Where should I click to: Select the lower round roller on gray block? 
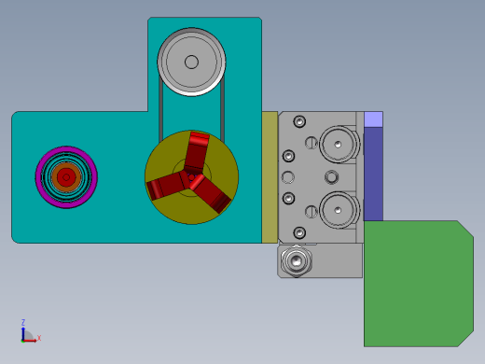pyautogui.click(x=339, y=210)
